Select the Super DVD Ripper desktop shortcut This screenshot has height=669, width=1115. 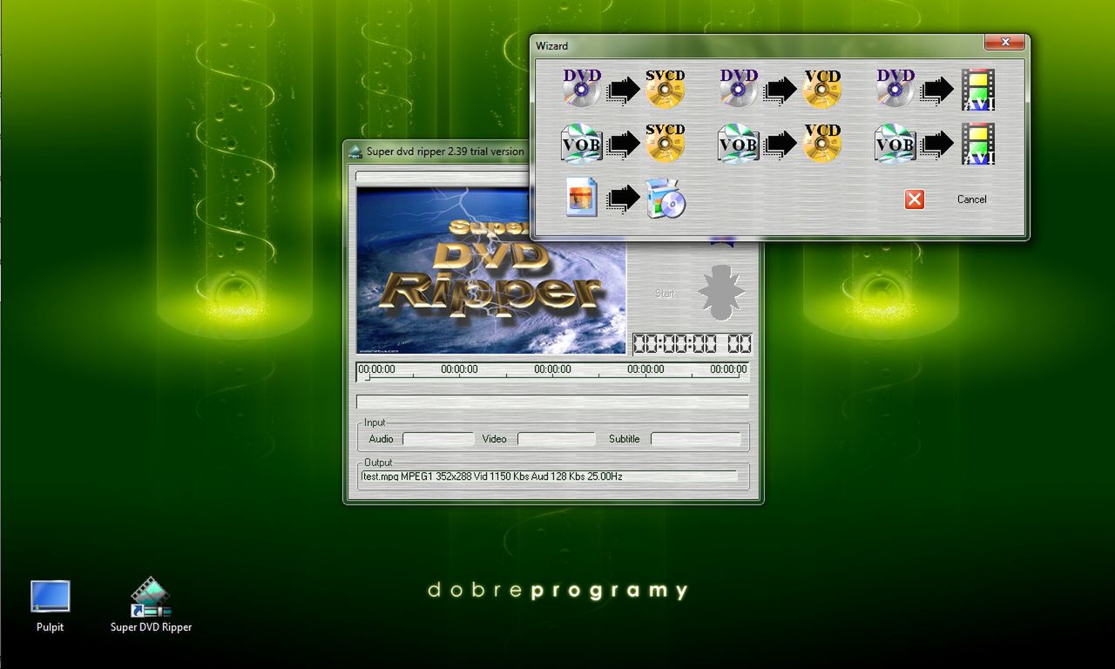click(x=151, y=605)
